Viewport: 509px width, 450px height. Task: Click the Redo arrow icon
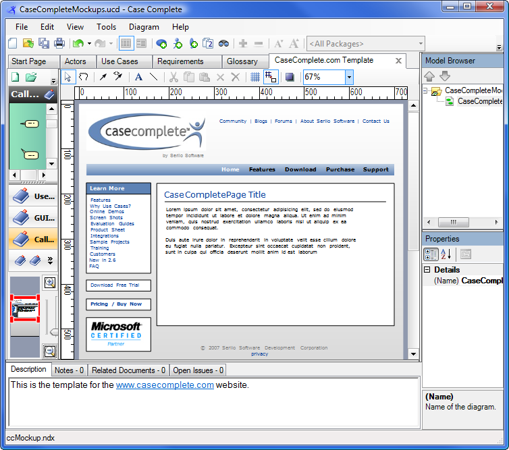100,43
